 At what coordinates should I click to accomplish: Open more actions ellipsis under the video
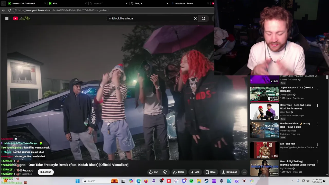tap(244, 172)
